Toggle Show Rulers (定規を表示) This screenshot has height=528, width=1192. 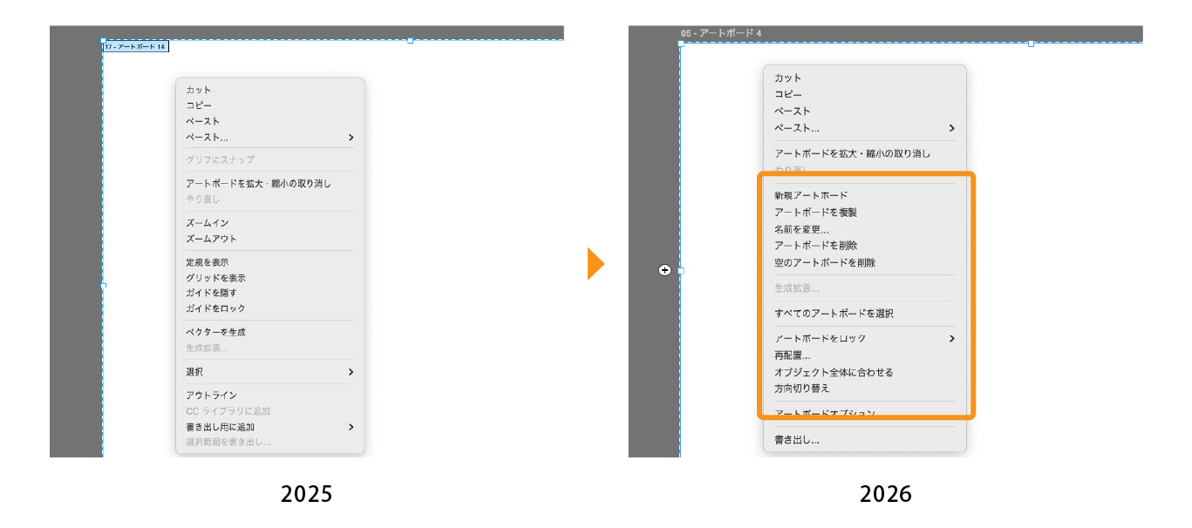208,262
